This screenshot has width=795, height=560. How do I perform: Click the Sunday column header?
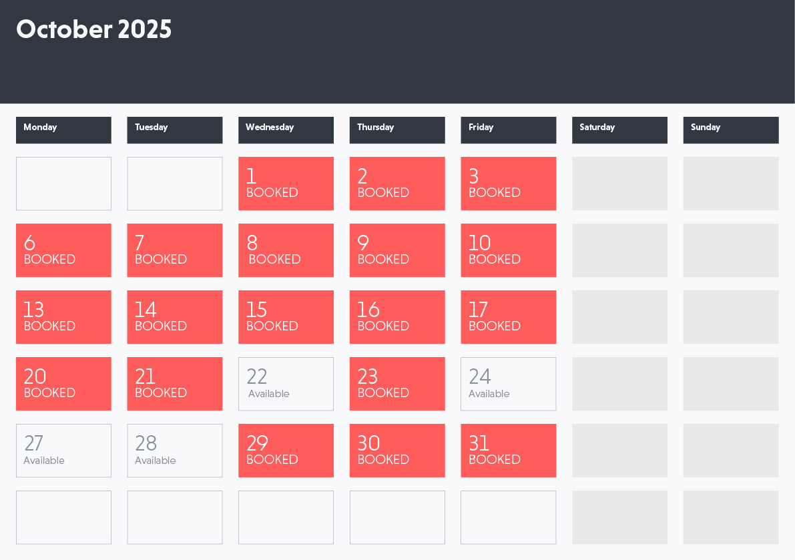[731, 130]
